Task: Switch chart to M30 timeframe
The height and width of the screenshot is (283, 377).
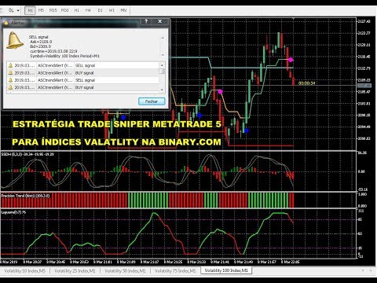Action: pos(64,10)
